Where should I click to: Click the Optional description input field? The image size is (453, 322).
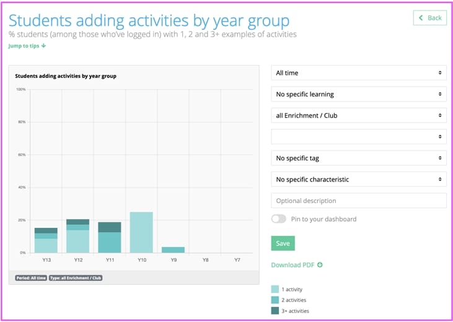click(359, 201)
